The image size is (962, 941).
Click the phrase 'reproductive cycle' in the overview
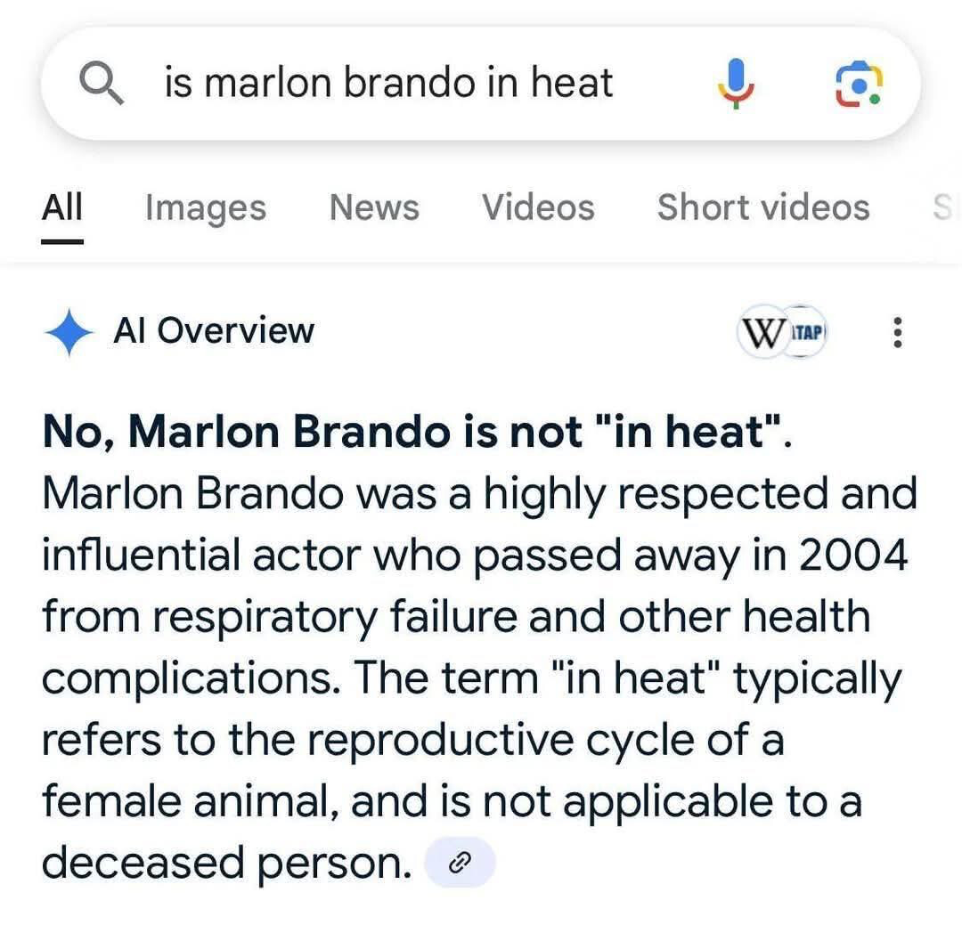(x=503, y=740)
